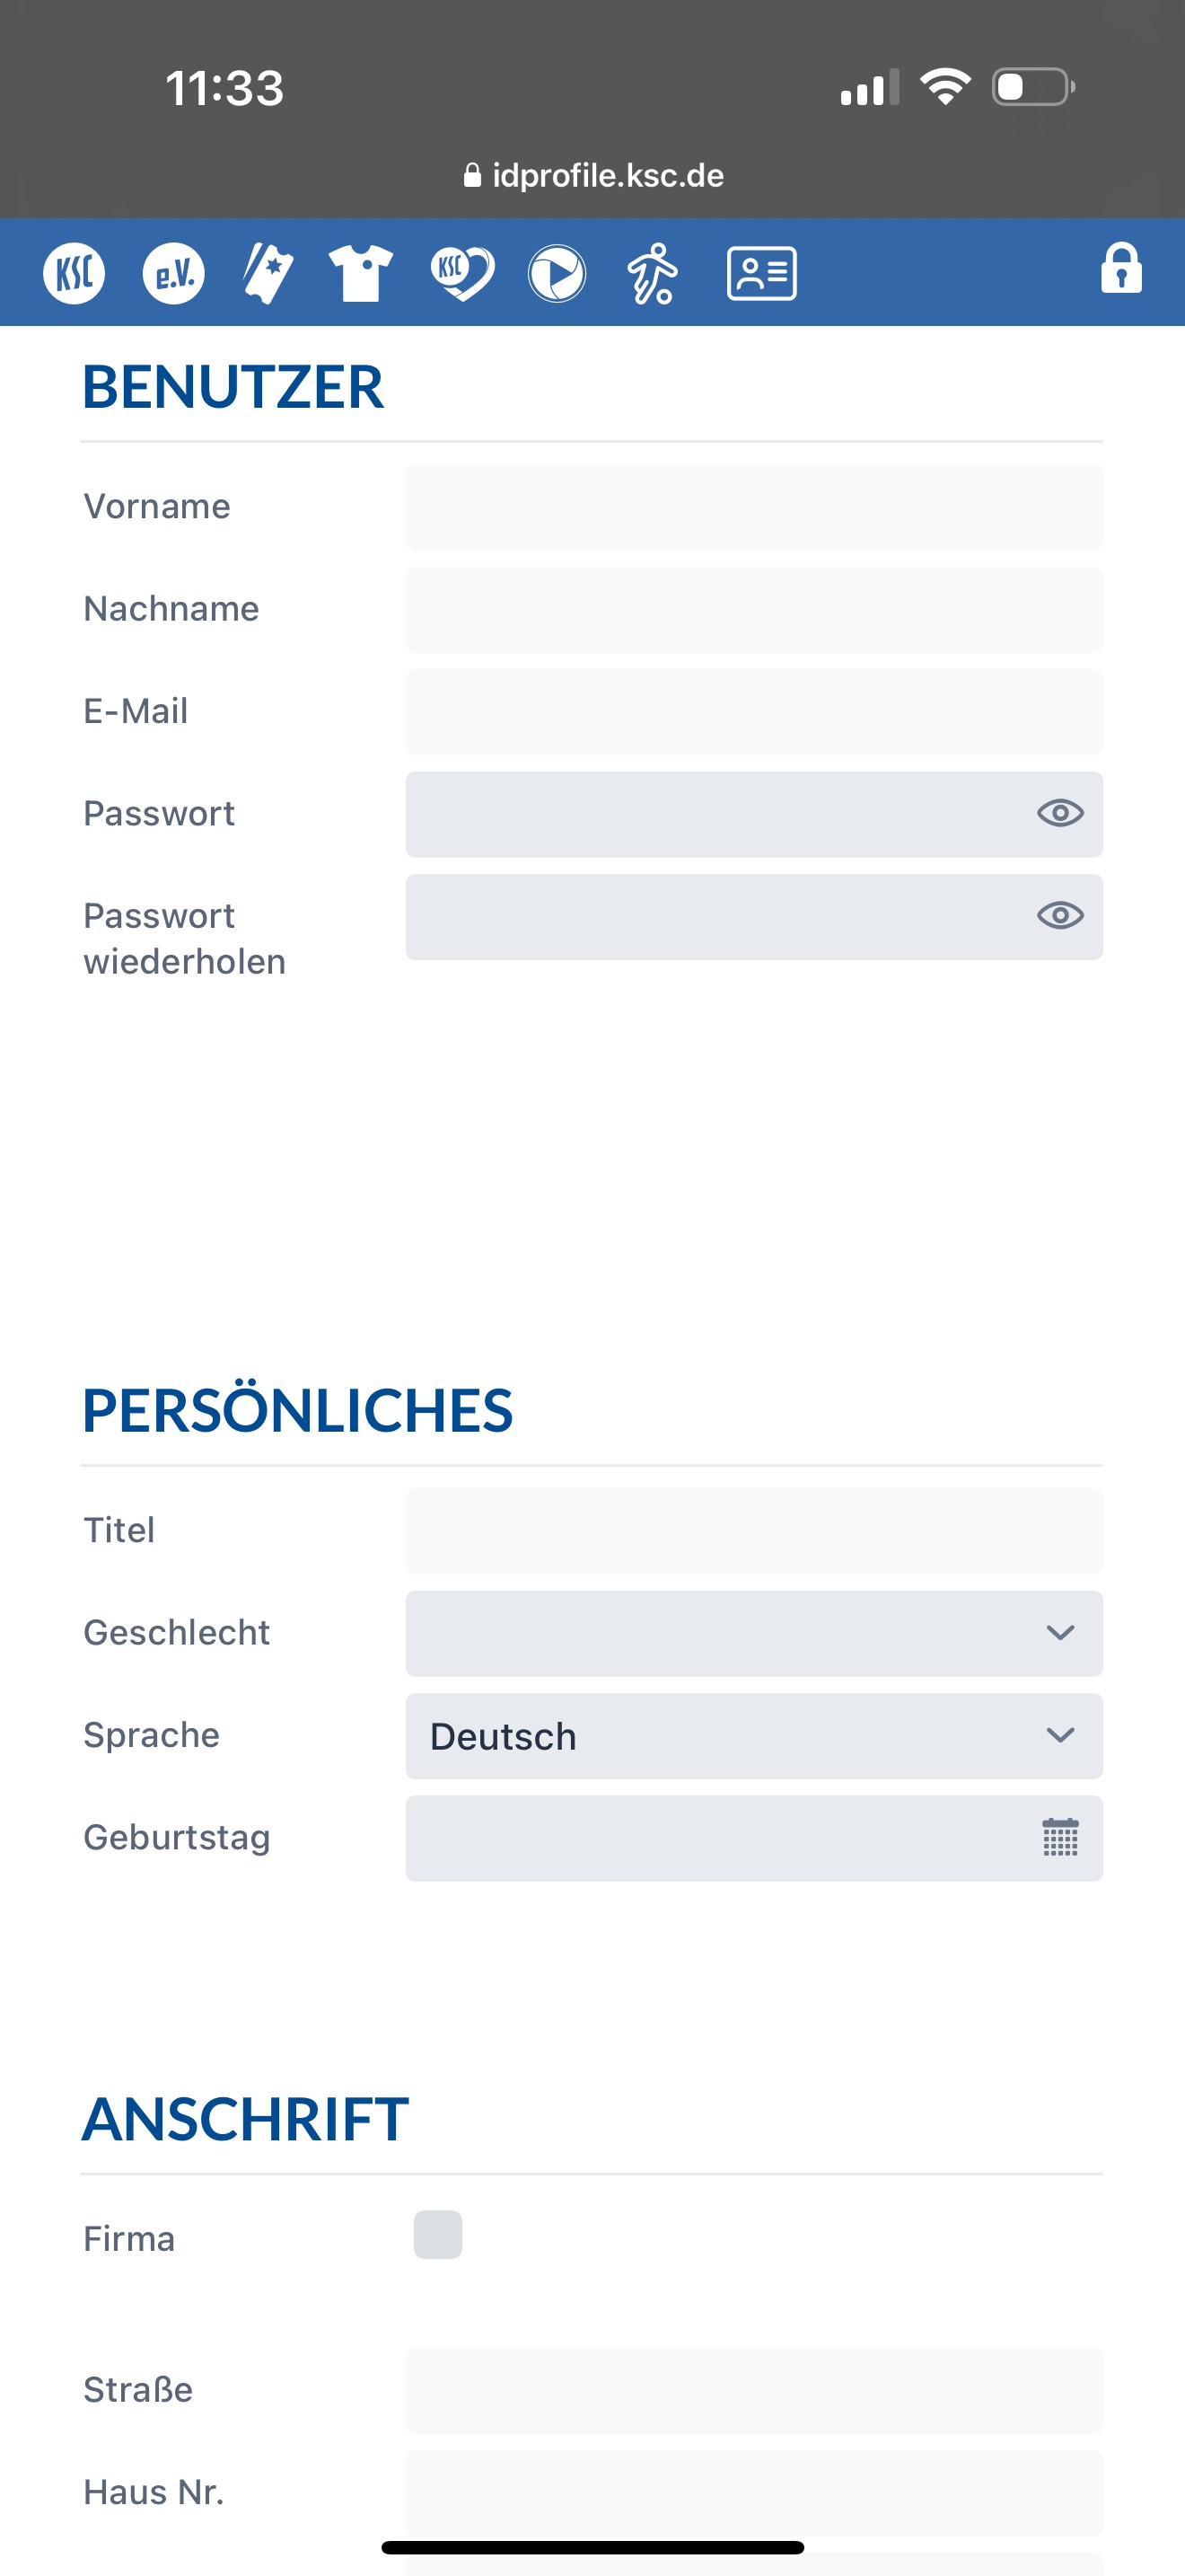Select the Straße input field
This screenshot has width=1185, height=2576.
tap(754, 2391)
